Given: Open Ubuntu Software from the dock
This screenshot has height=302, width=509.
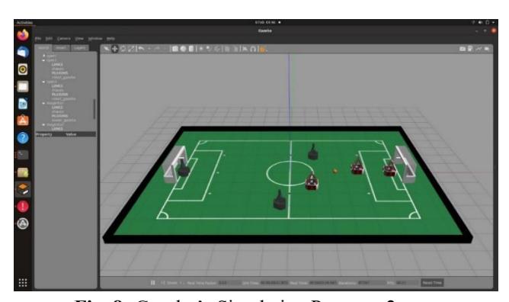Looking at the screenshot, I should [23, 120].
